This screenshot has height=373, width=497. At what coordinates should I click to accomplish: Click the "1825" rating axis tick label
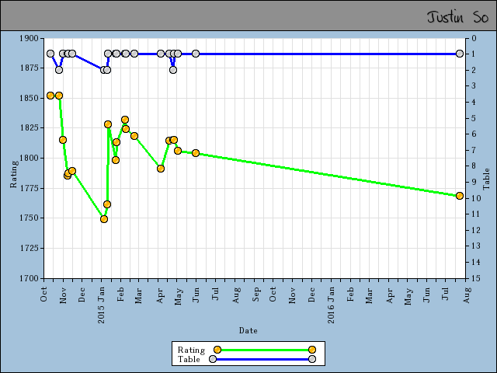coord(29,127)
